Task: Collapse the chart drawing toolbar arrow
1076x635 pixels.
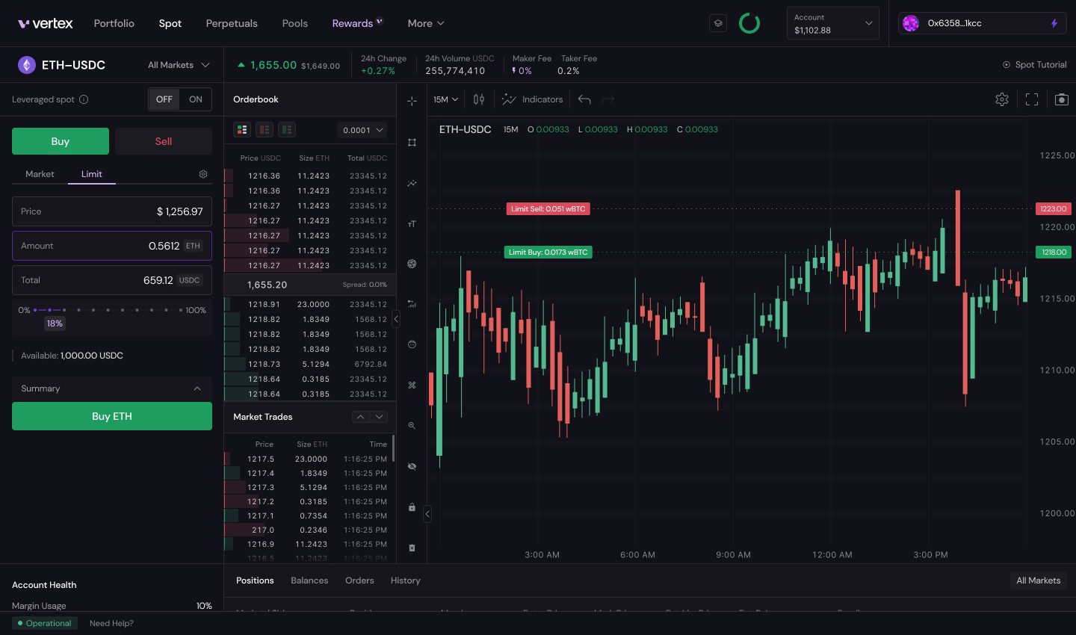Action: pos(427,514)
